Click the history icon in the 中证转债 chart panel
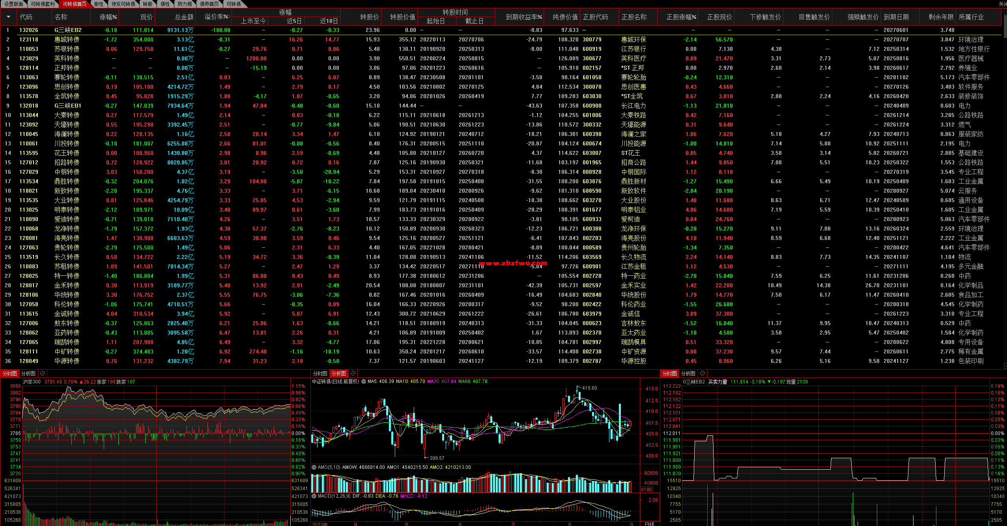Viewport: 1007px width, 526px height. 353,373
